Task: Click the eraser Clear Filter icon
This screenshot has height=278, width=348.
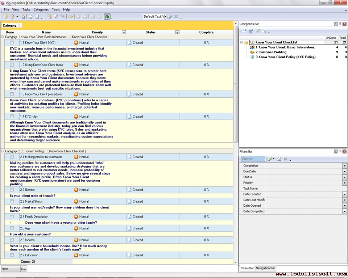Action: coord(279,159)
